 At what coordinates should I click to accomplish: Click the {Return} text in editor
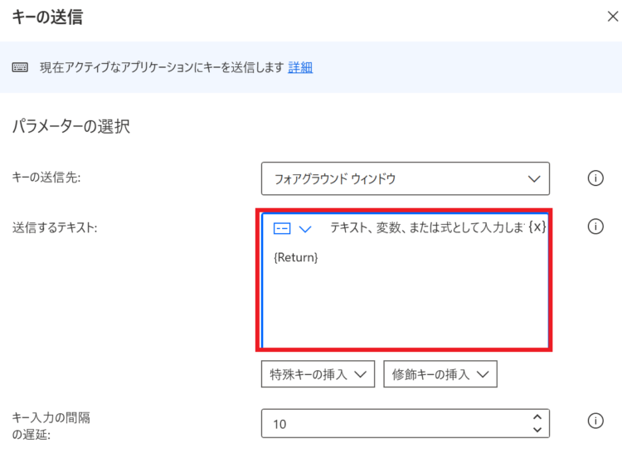point(296,257)
